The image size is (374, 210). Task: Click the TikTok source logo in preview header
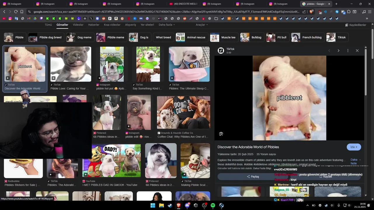(x=221, y=50)
